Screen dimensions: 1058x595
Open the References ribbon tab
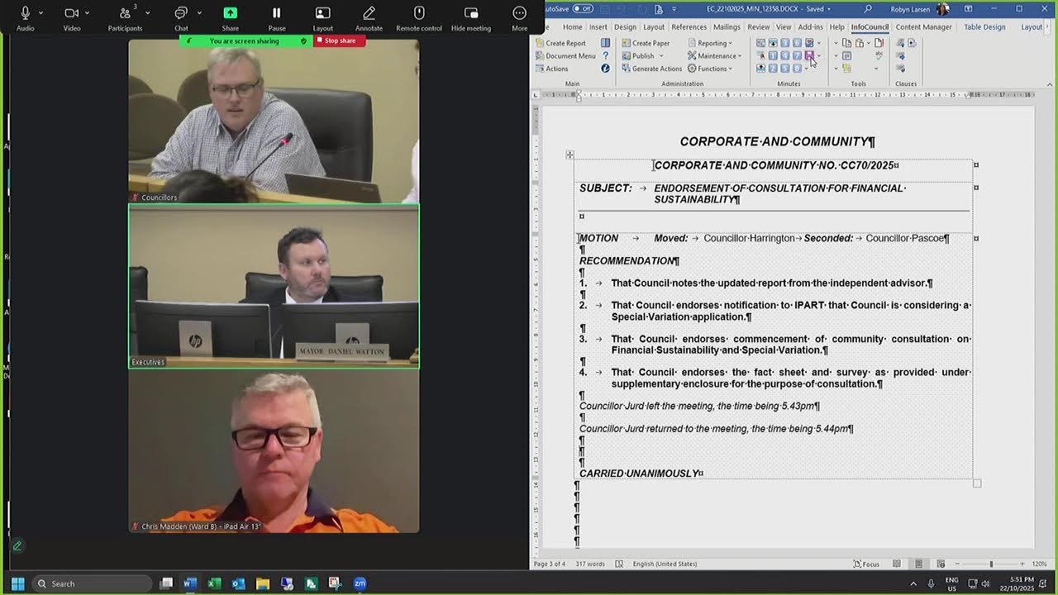pyautogui.click(x=689, y=26)
